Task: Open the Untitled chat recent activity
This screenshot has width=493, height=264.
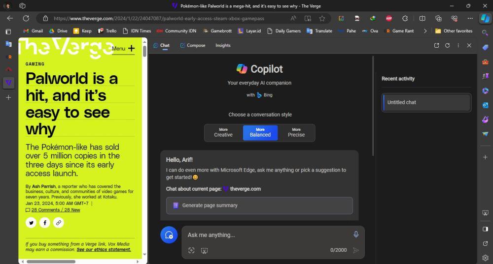Action: (426, 103)
